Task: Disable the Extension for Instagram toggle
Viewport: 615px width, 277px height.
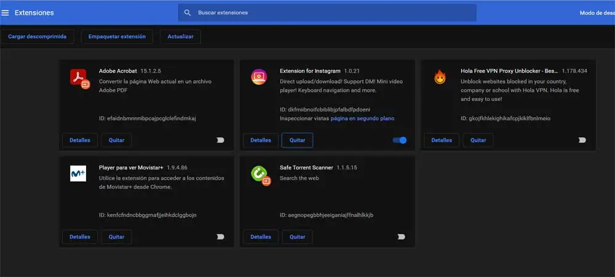Action: pos(400,140)
